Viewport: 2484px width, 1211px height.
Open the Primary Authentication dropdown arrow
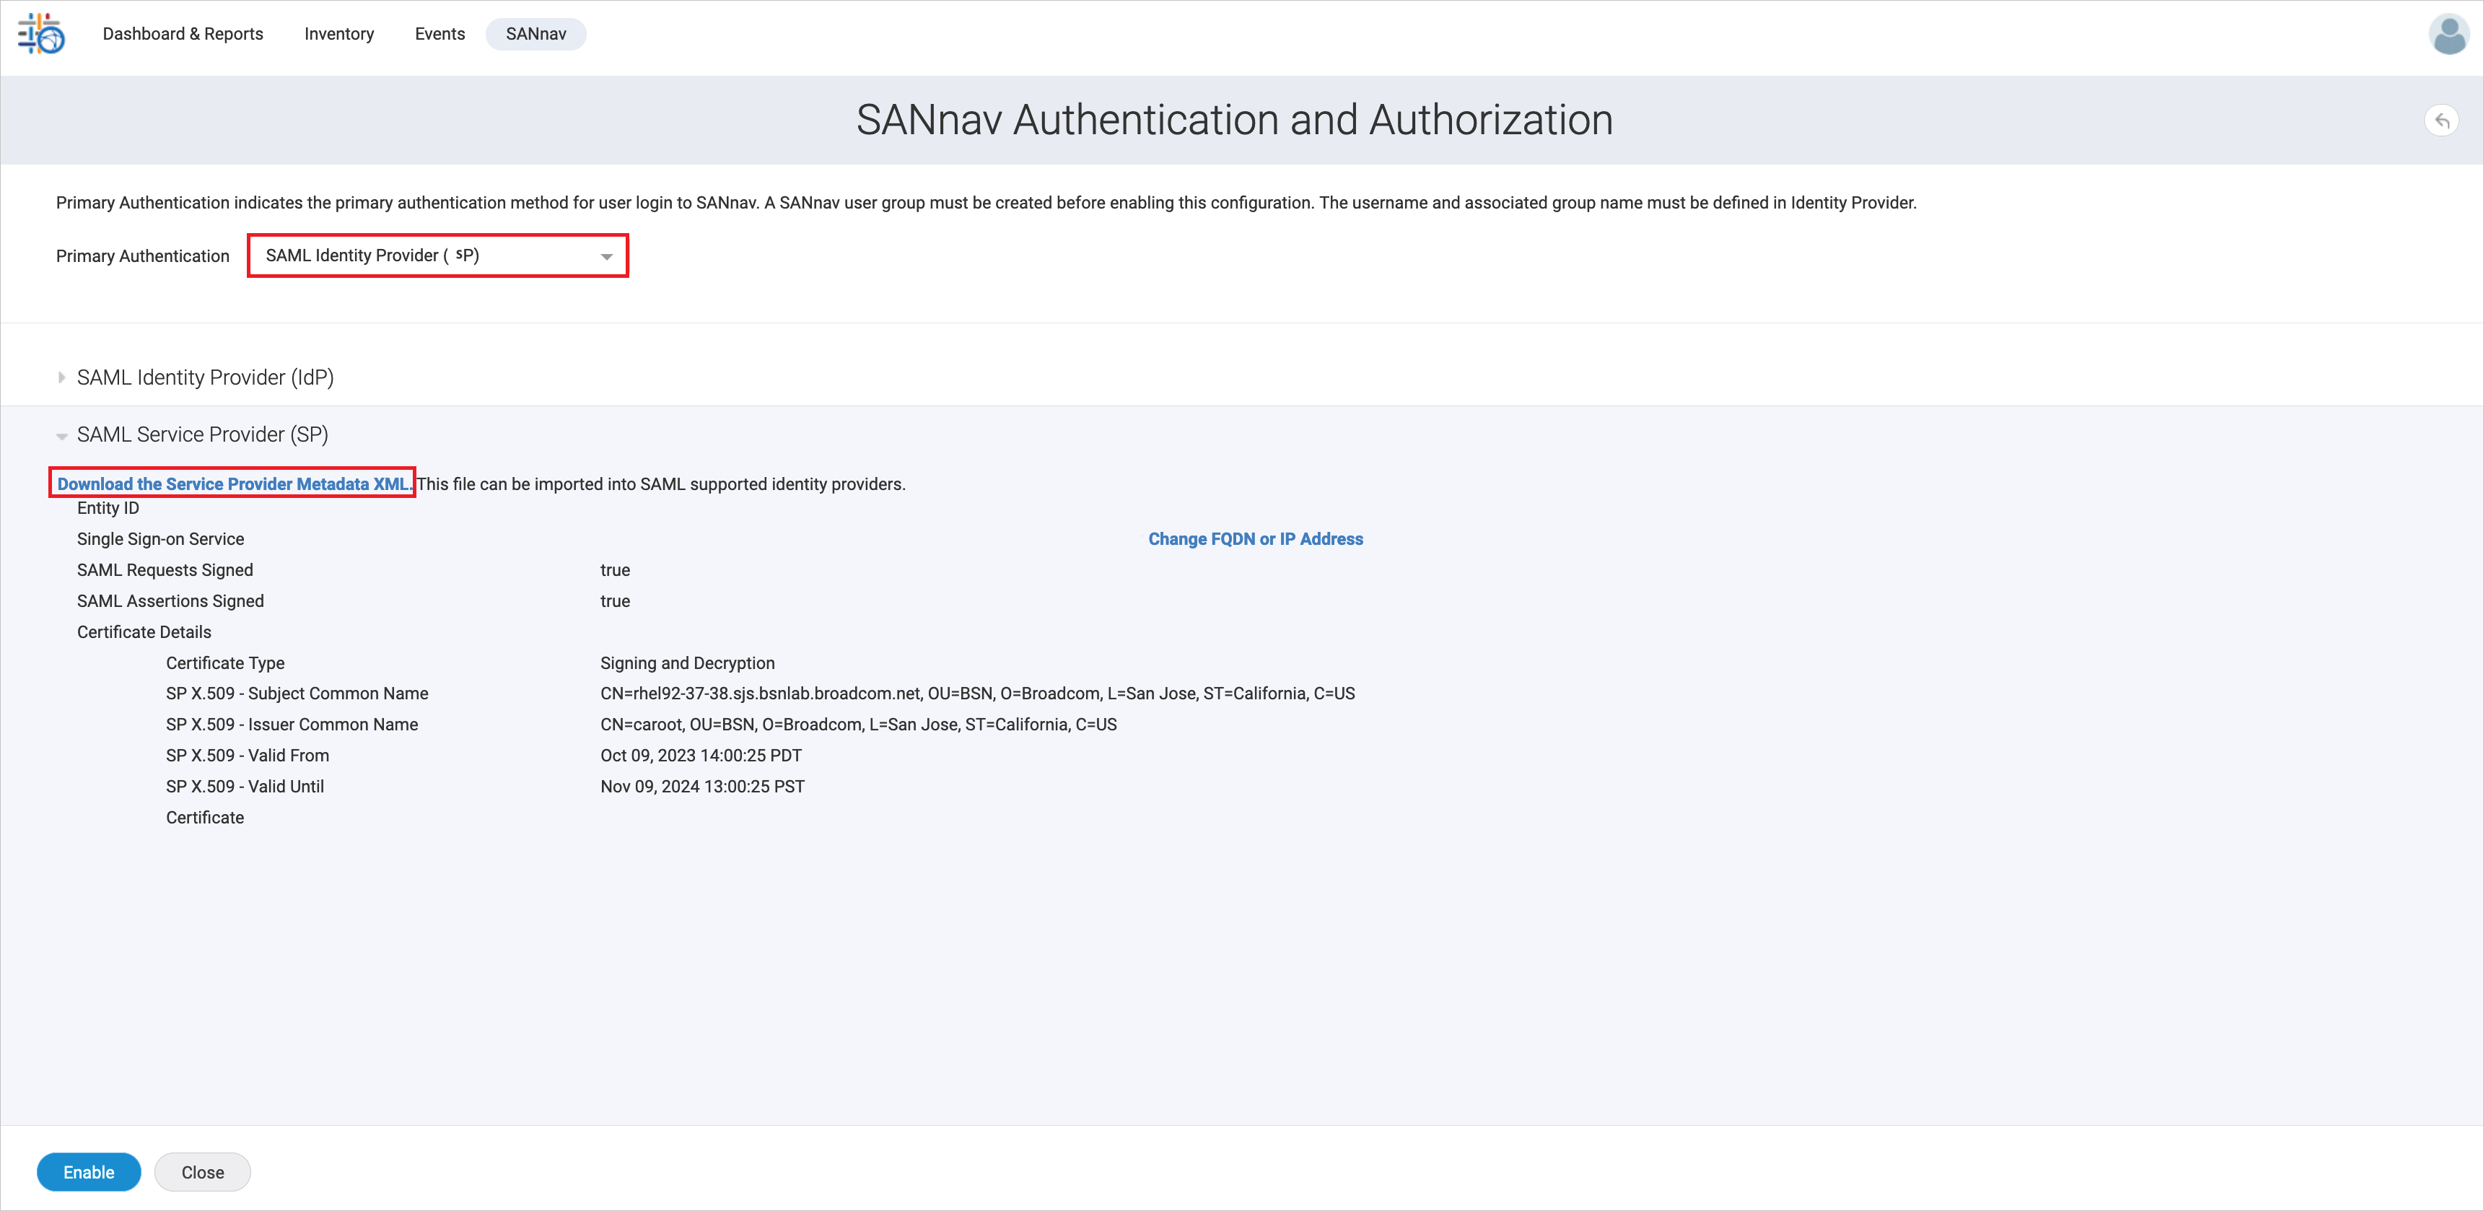pyautogui.click(x=606, y=256)
